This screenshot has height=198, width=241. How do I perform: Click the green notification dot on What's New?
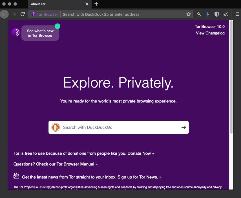point(58,26)
